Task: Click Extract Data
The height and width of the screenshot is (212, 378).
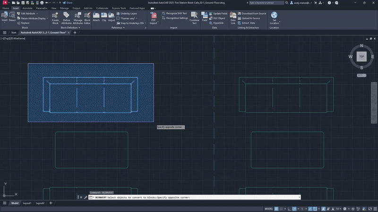Action: [246, 23]
